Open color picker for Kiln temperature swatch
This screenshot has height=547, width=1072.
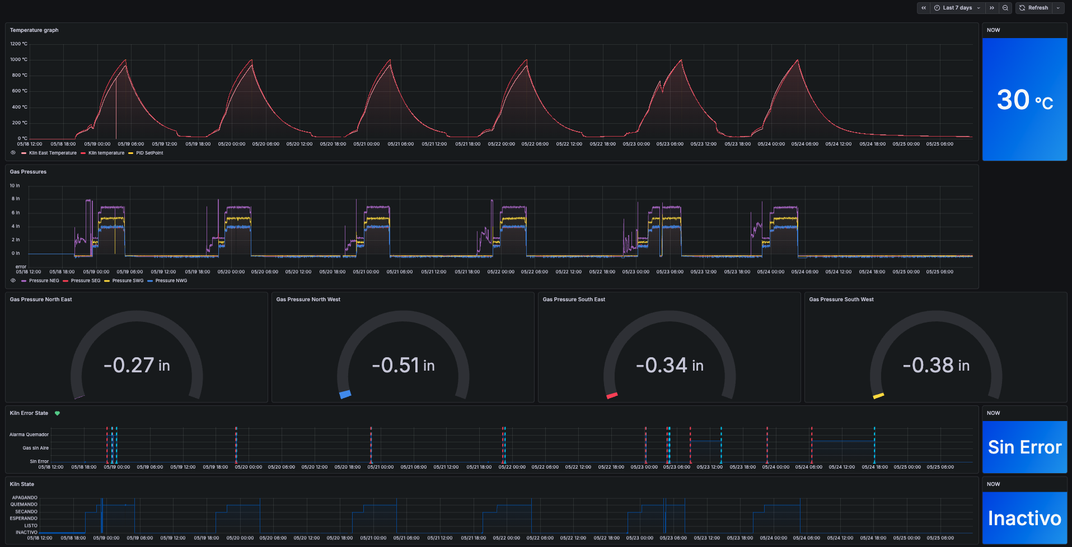83,153
